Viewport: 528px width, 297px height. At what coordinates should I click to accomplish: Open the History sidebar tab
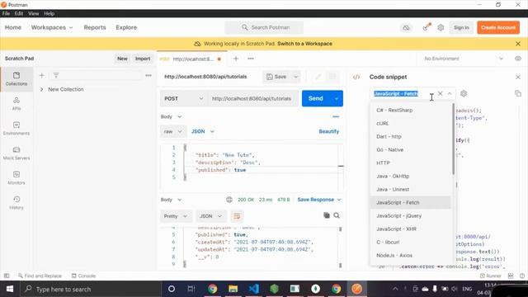click(16, 203)
